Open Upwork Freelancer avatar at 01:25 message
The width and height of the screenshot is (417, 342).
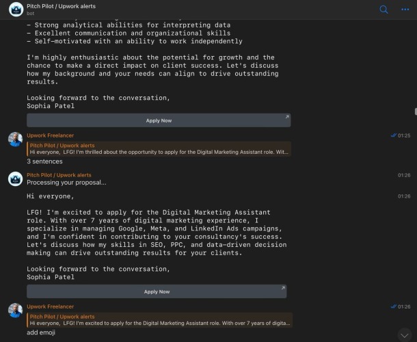coord(16,140)
